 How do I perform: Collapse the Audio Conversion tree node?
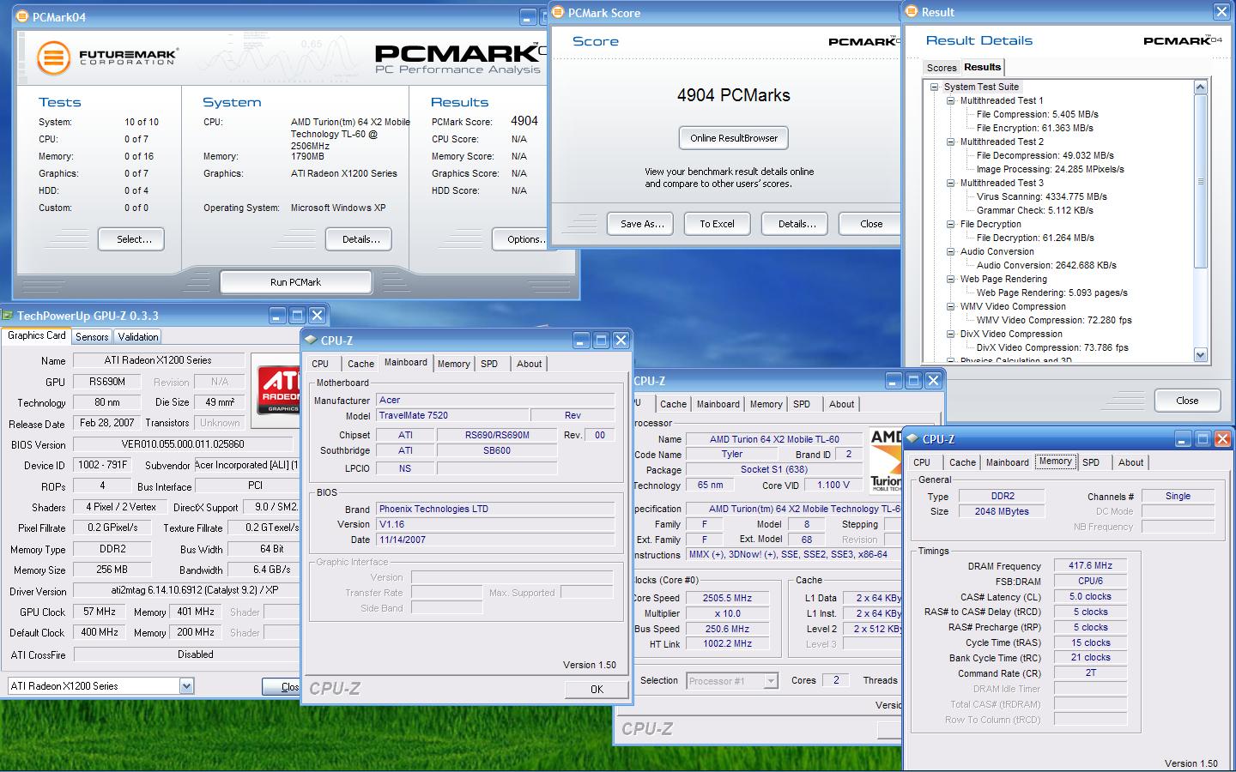point(951,251)
